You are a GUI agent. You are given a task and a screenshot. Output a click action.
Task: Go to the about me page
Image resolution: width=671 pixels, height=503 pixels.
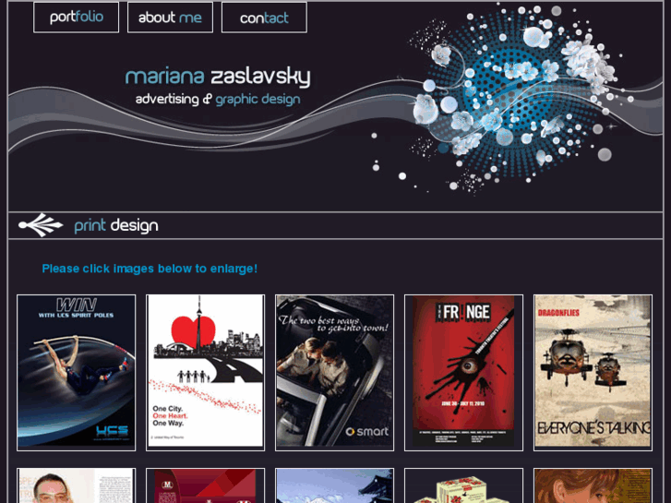click(171, 18)
